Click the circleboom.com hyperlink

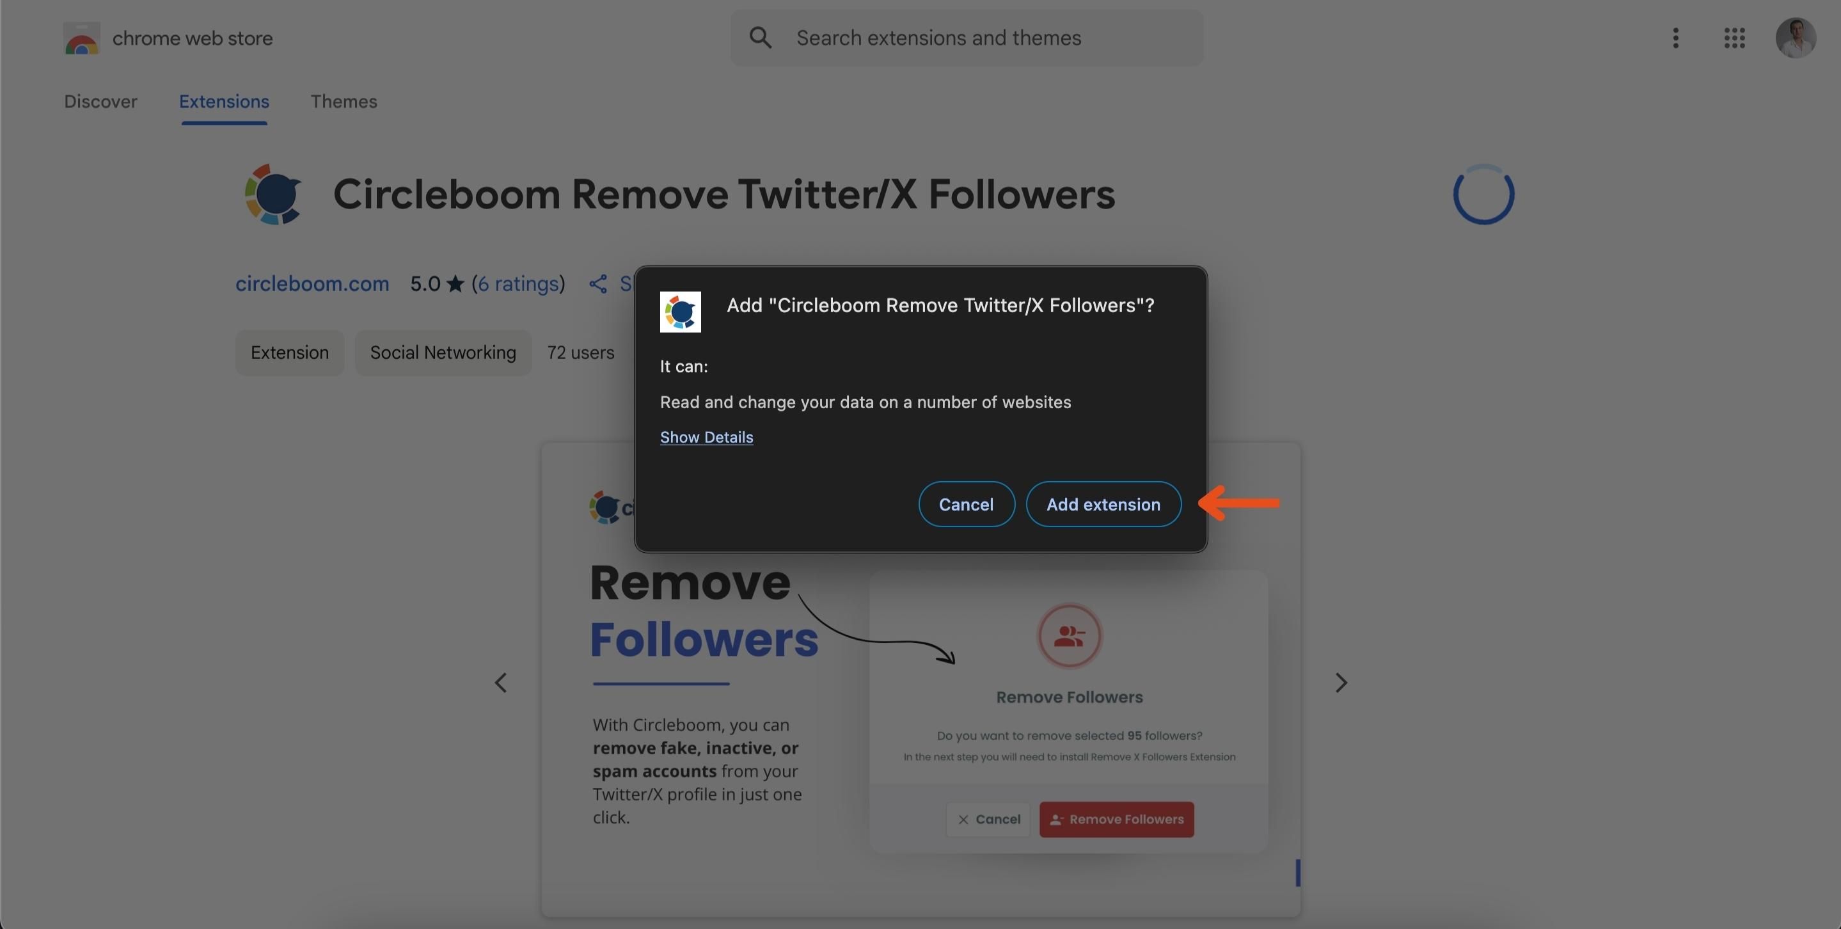coord(313,283)
